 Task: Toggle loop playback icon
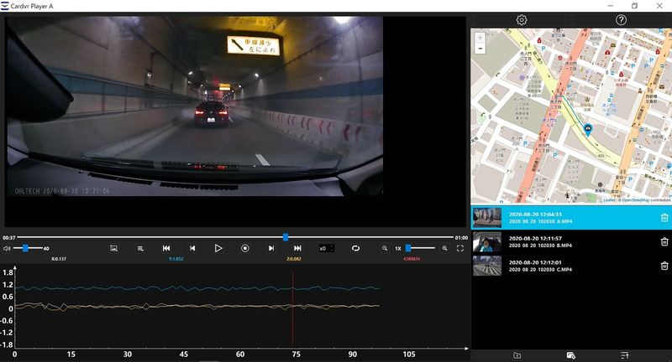pos(355,248)
